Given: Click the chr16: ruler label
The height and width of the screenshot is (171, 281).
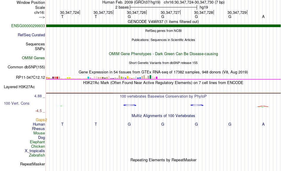Looking at the screenshot, I should (40, 12).
